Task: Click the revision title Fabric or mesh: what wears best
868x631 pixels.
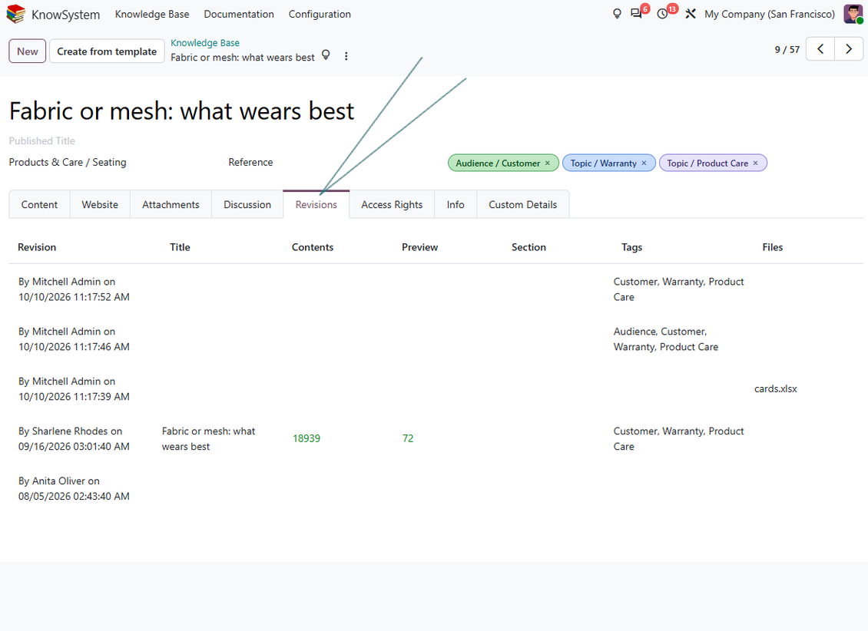Action: click(208, 438)
